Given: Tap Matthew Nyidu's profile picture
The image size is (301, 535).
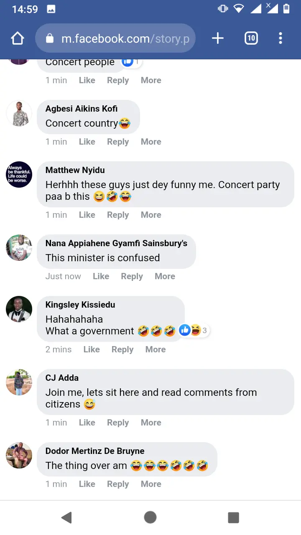Looking at the screenshot, I should 19,174.
